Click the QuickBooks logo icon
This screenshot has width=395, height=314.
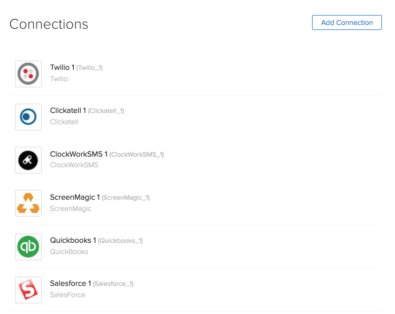28,247
